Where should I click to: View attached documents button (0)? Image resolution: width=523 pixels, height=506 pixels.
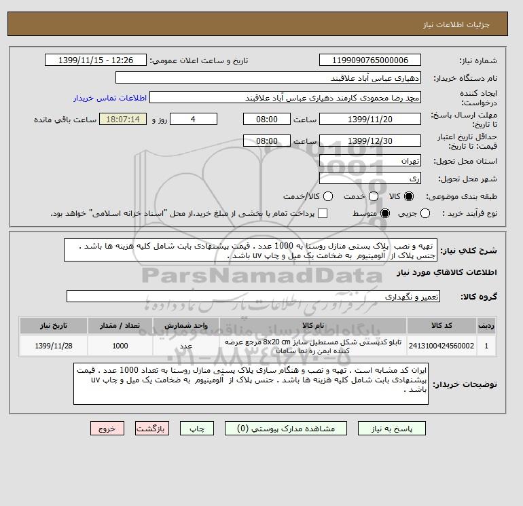point(286,429)
